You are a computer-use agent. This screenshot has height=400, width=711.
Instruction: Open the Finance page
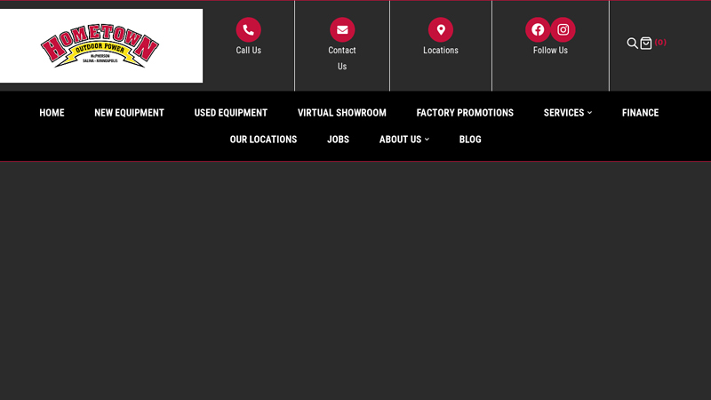pos(640,113)
